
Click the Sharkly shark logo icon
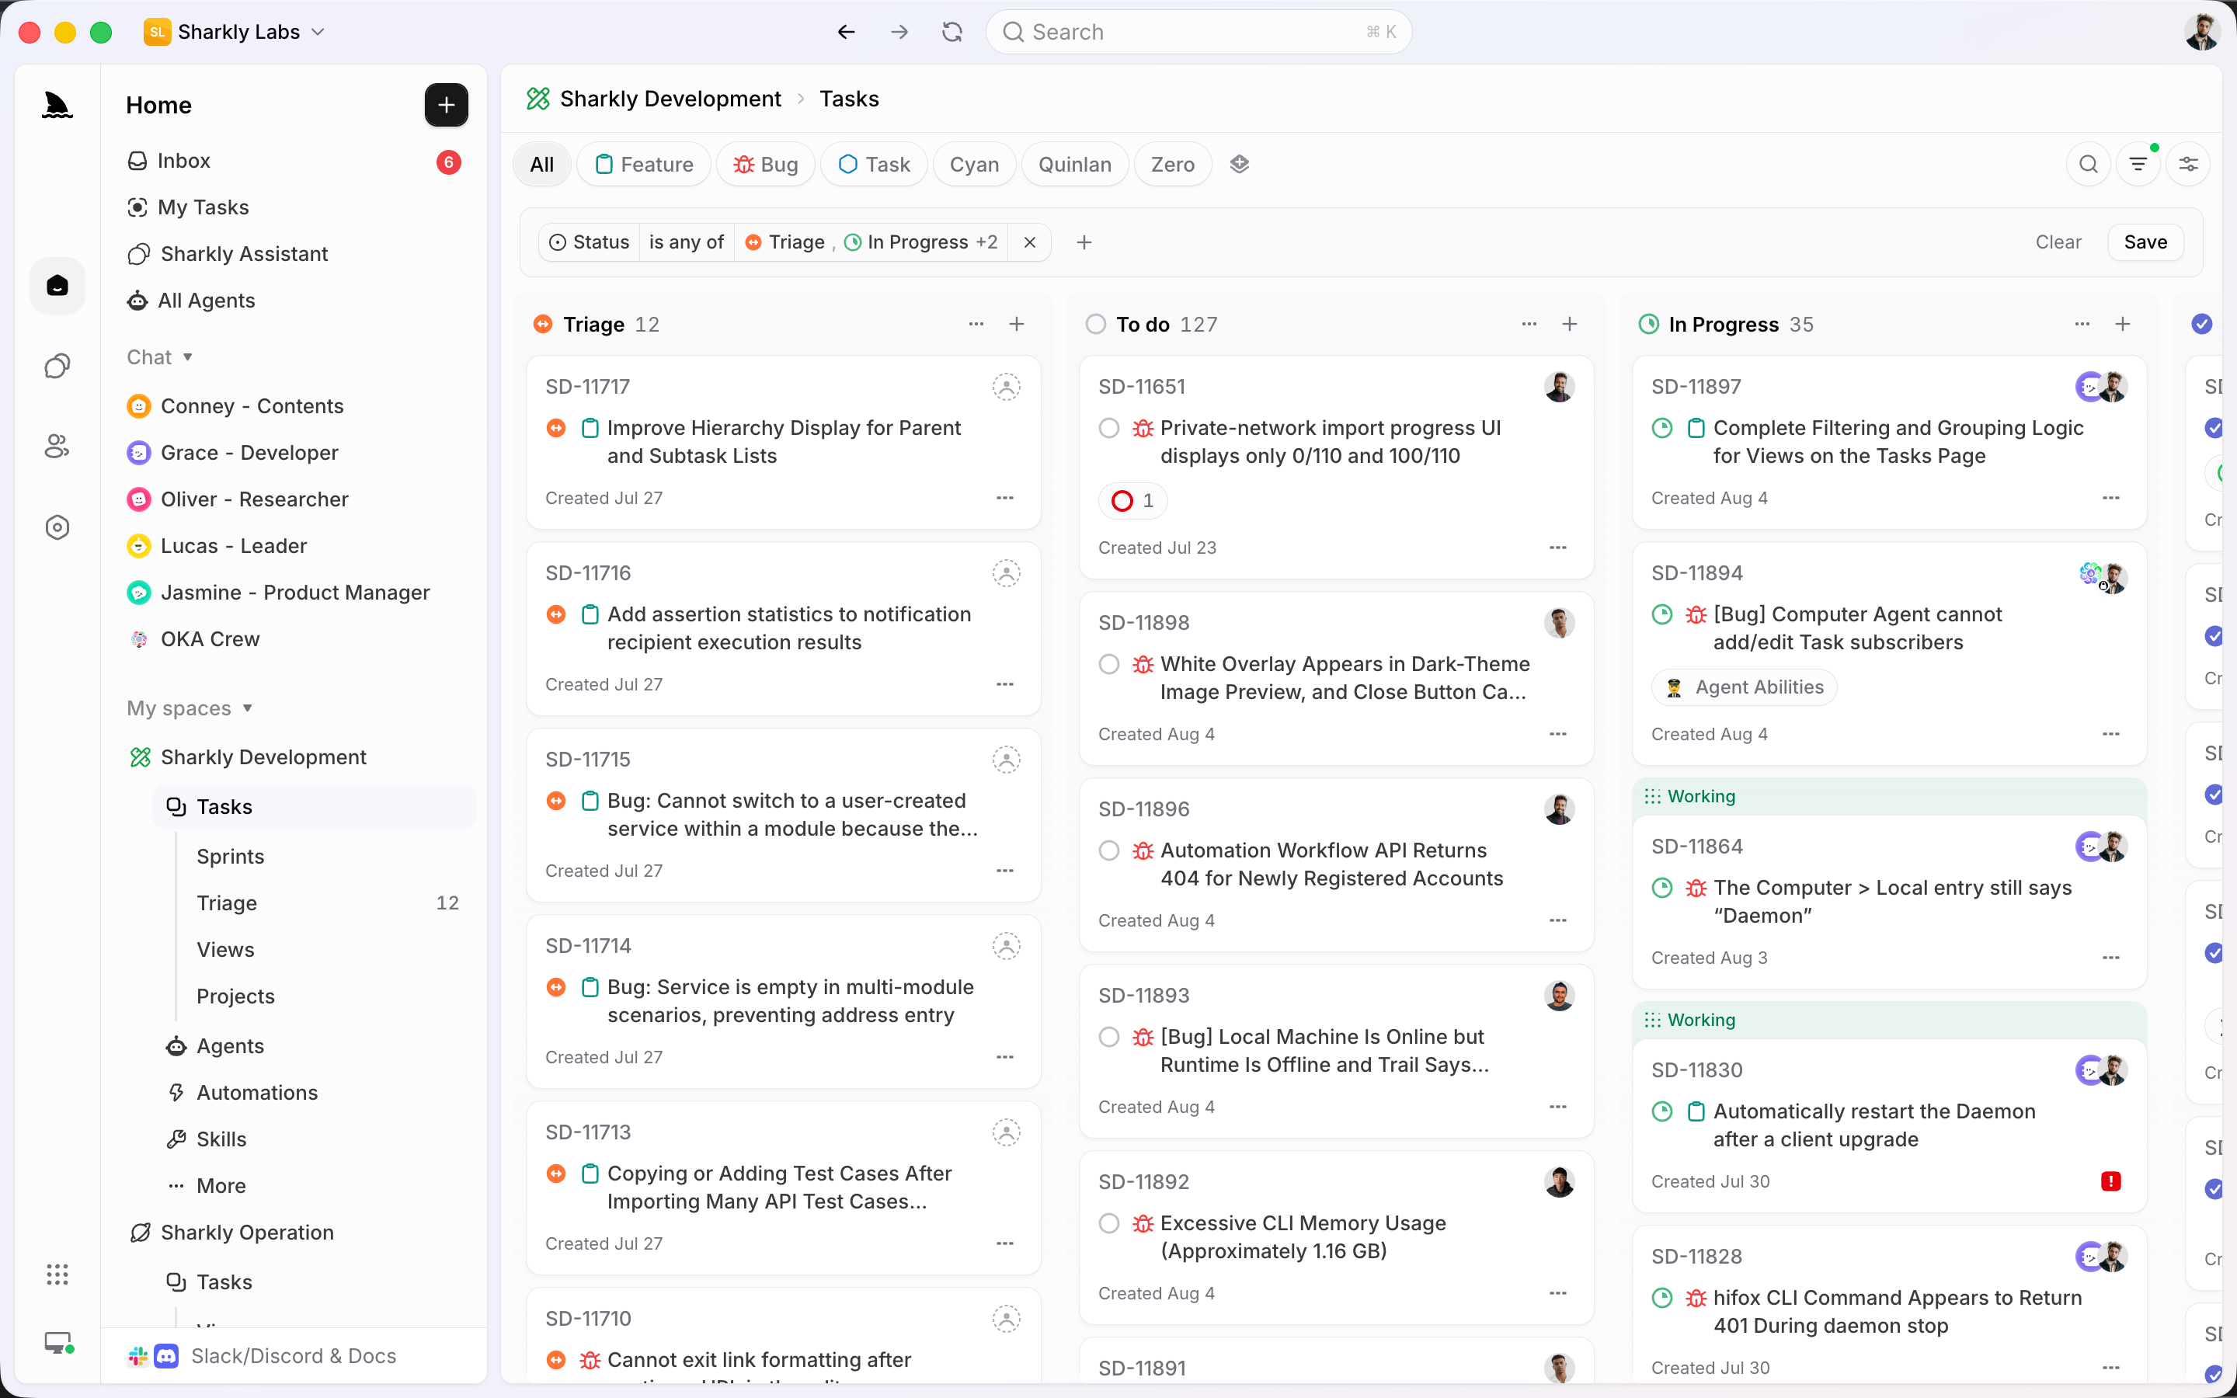tap(57, 106)
